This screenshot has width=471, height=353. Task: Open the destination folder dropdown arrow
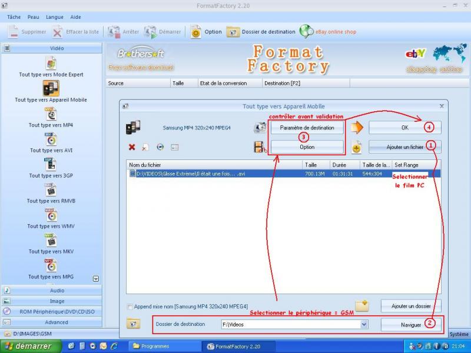coord(364,325)
